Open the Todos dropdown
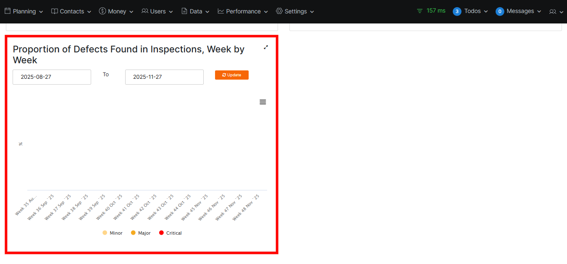Screen dimensions: 567x264 point(472,11)
